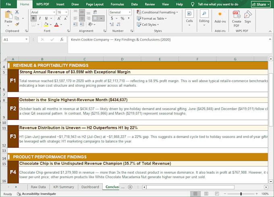
Task: Click the Copy icon in Clipboard
Action: [17, 18]
